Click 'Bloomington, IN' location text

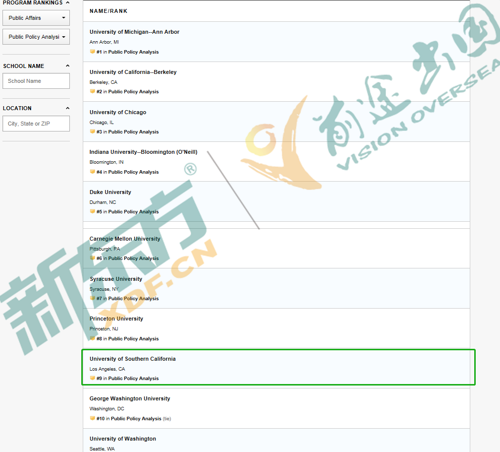(x=107, y=162)
